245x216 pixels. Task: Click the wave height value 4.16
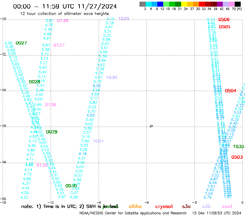(111, 19)
